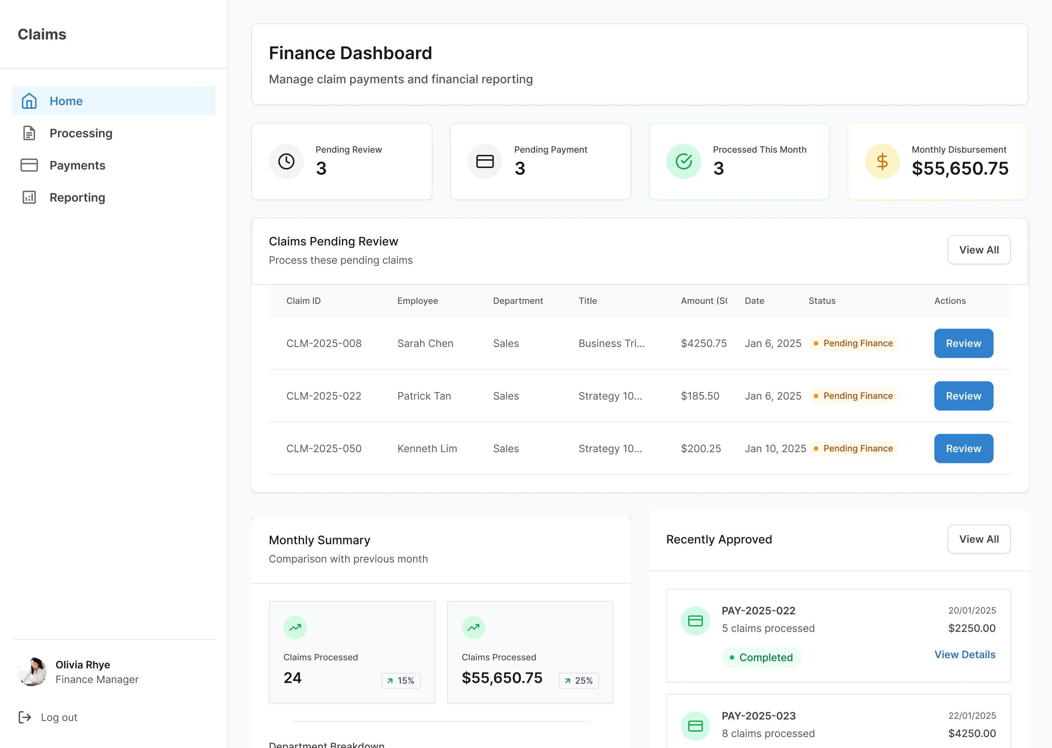This screenshot has width=1052, height=748.
Task: Click the Department column header
Action: [518, 301]
